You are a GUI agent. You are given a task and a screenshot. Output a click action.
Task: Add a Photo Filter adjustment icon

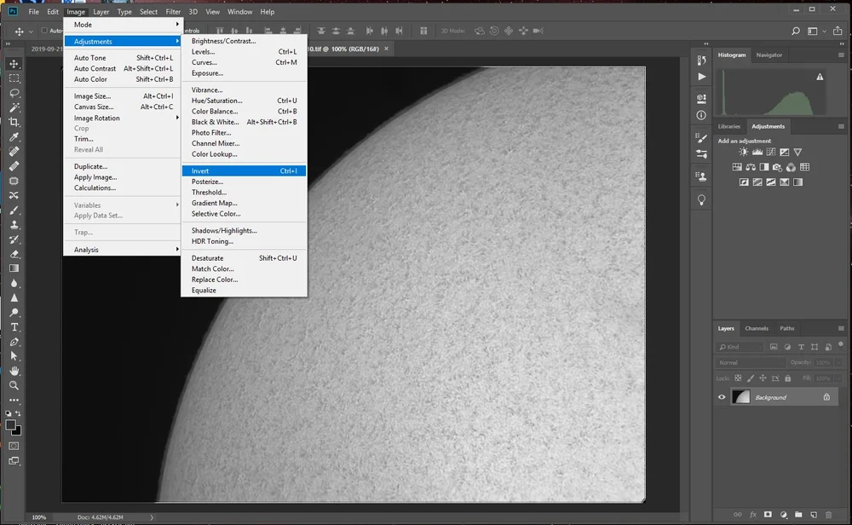(x=778, y=167)
